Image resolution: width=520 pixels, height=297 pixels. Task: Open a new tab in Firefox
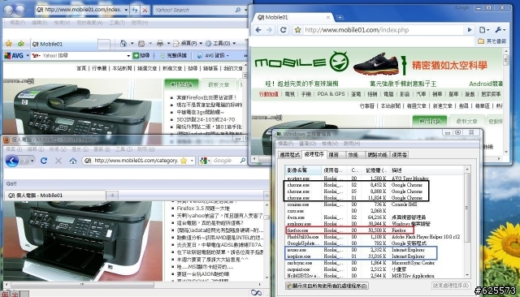pos(112,196)
